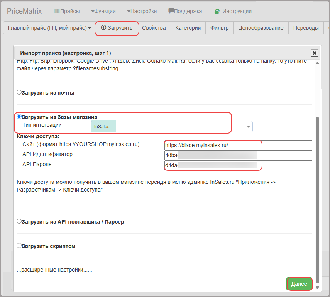
Task: Select the Загрузить скриптом radio button
Action: point(19,246)
